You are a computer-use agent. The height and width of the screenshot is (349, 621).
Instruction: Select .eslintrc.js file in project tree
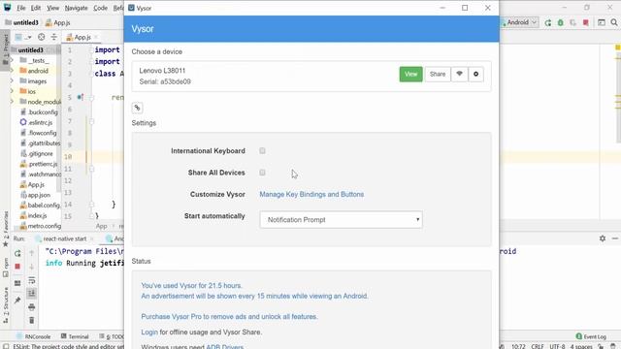click(36, 122)
